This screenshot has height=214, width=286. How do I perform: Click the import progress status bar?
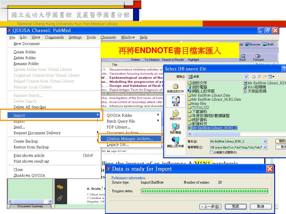click(204, 191)
